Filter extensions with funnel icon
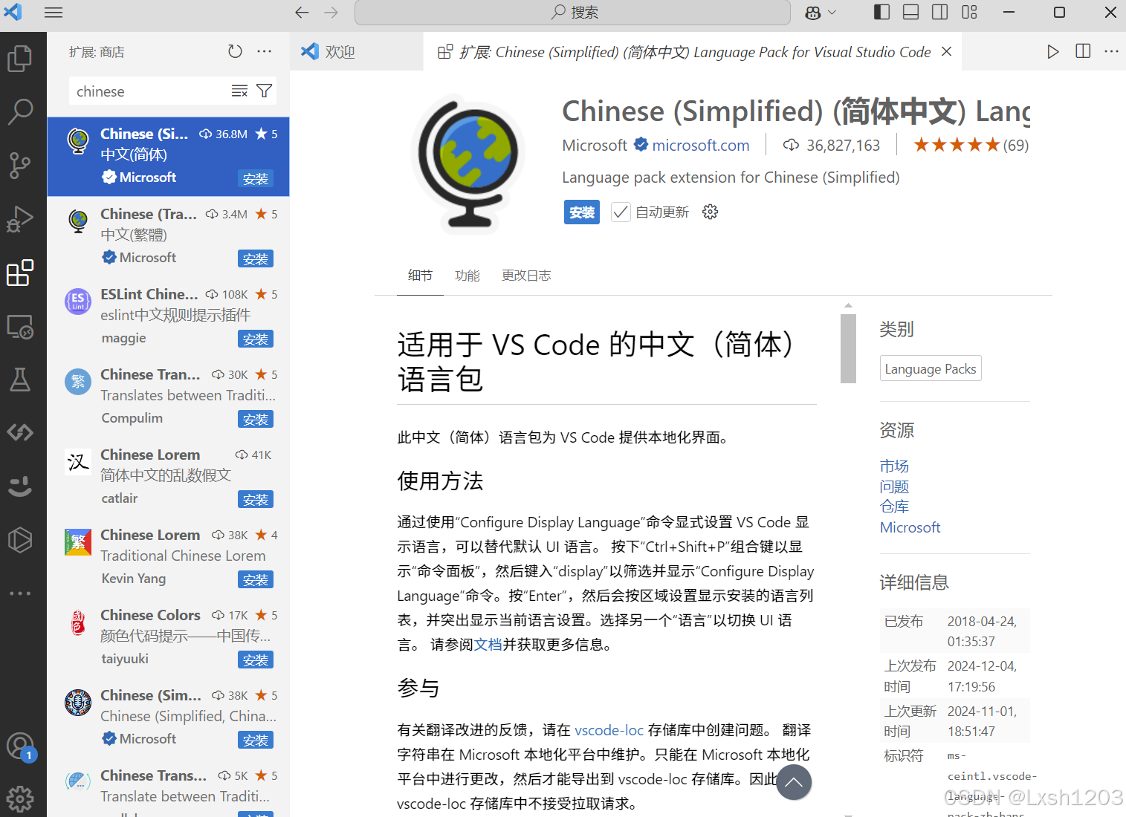The height and width of the screenshot is (817, 1126). 264,91
